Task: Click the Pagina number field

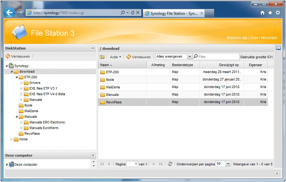Action: click(132, 164)
